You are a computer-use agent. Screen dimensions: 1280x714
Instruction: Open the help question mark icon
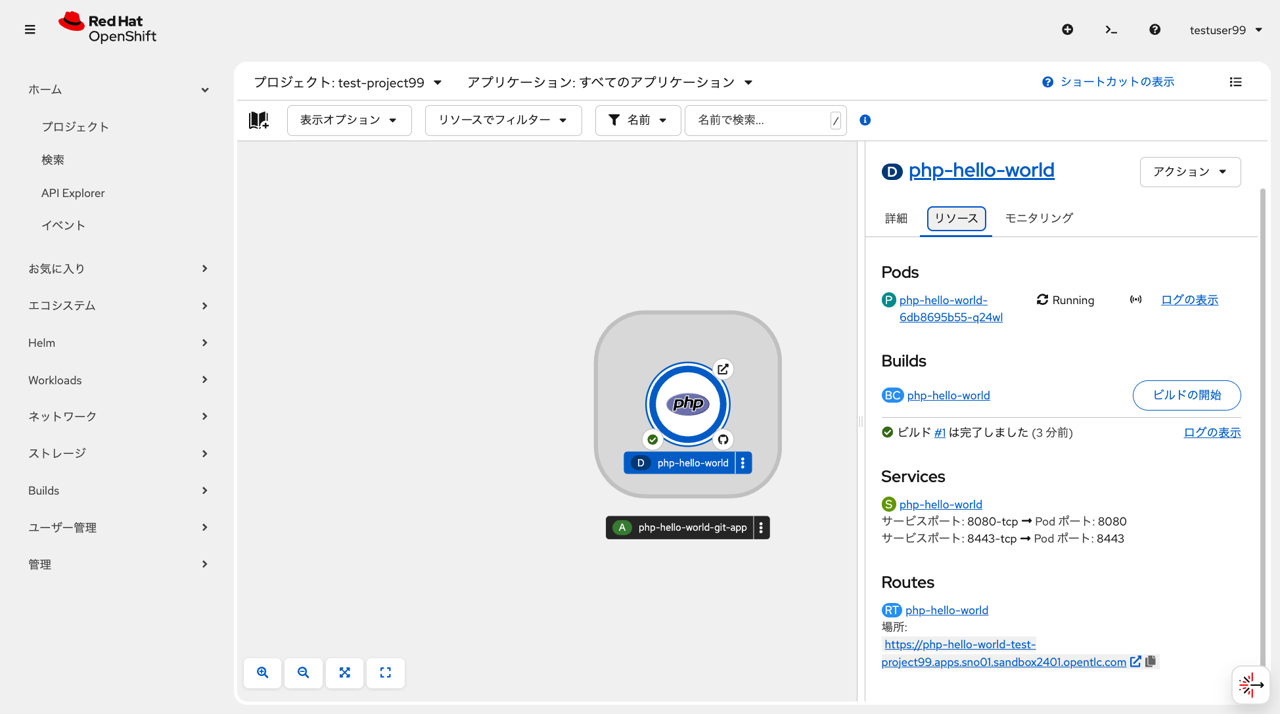pyautogui.click(x=1154, y=30)
